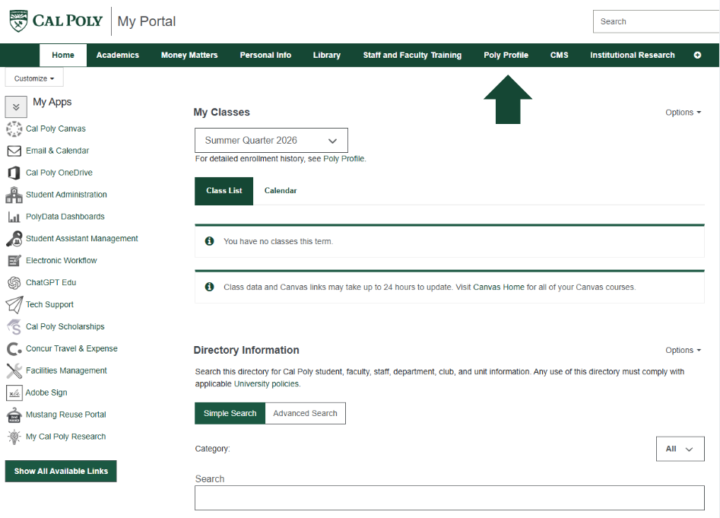The image size is (720, 518).
Task: Open Staff and Faculty Training tab
Action: [412, 55]
